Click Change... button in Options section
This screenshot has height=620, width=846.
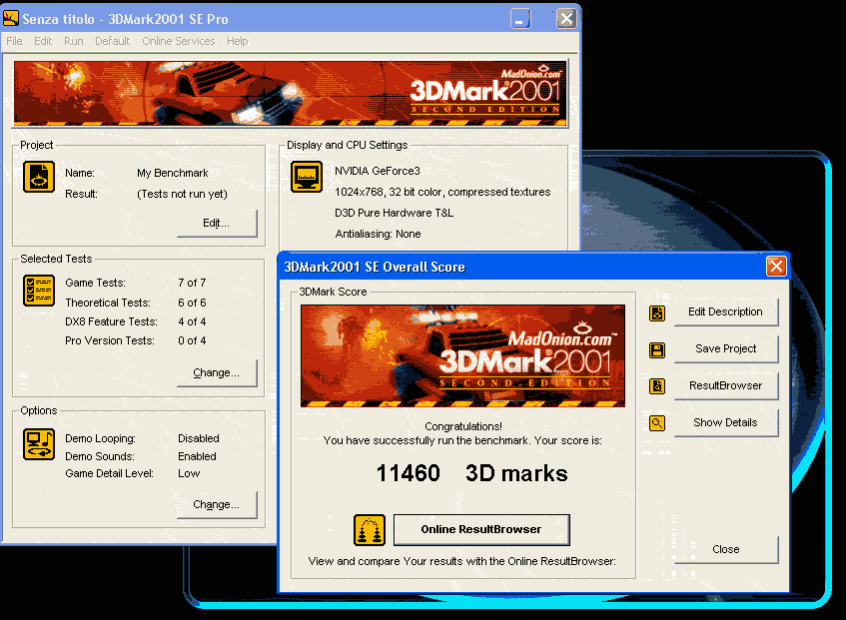tap(217, 504)
